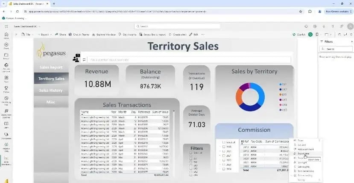The height and width of the screenshot is (183, 354).
Task: Open Browse from the left sidebar
Action: 6,56
